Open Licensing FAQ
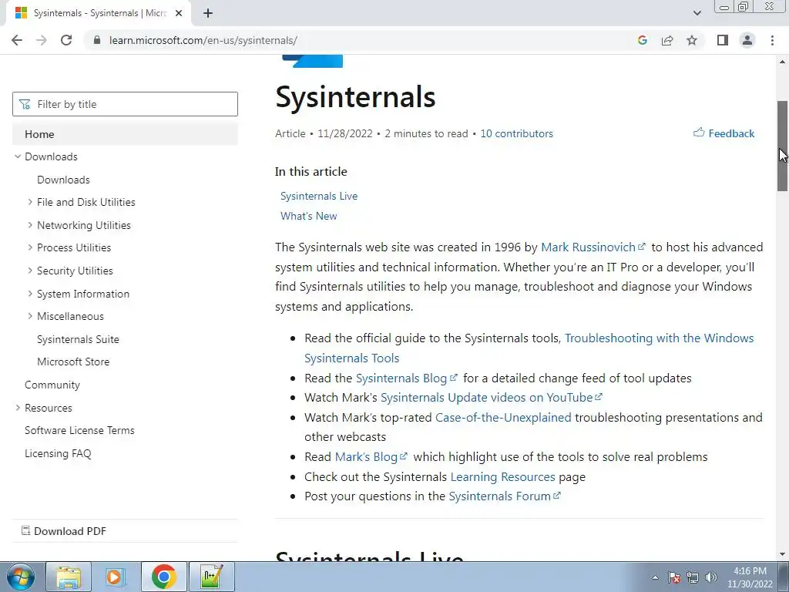Viewport: 789px width, 592px height. point(58,453)
